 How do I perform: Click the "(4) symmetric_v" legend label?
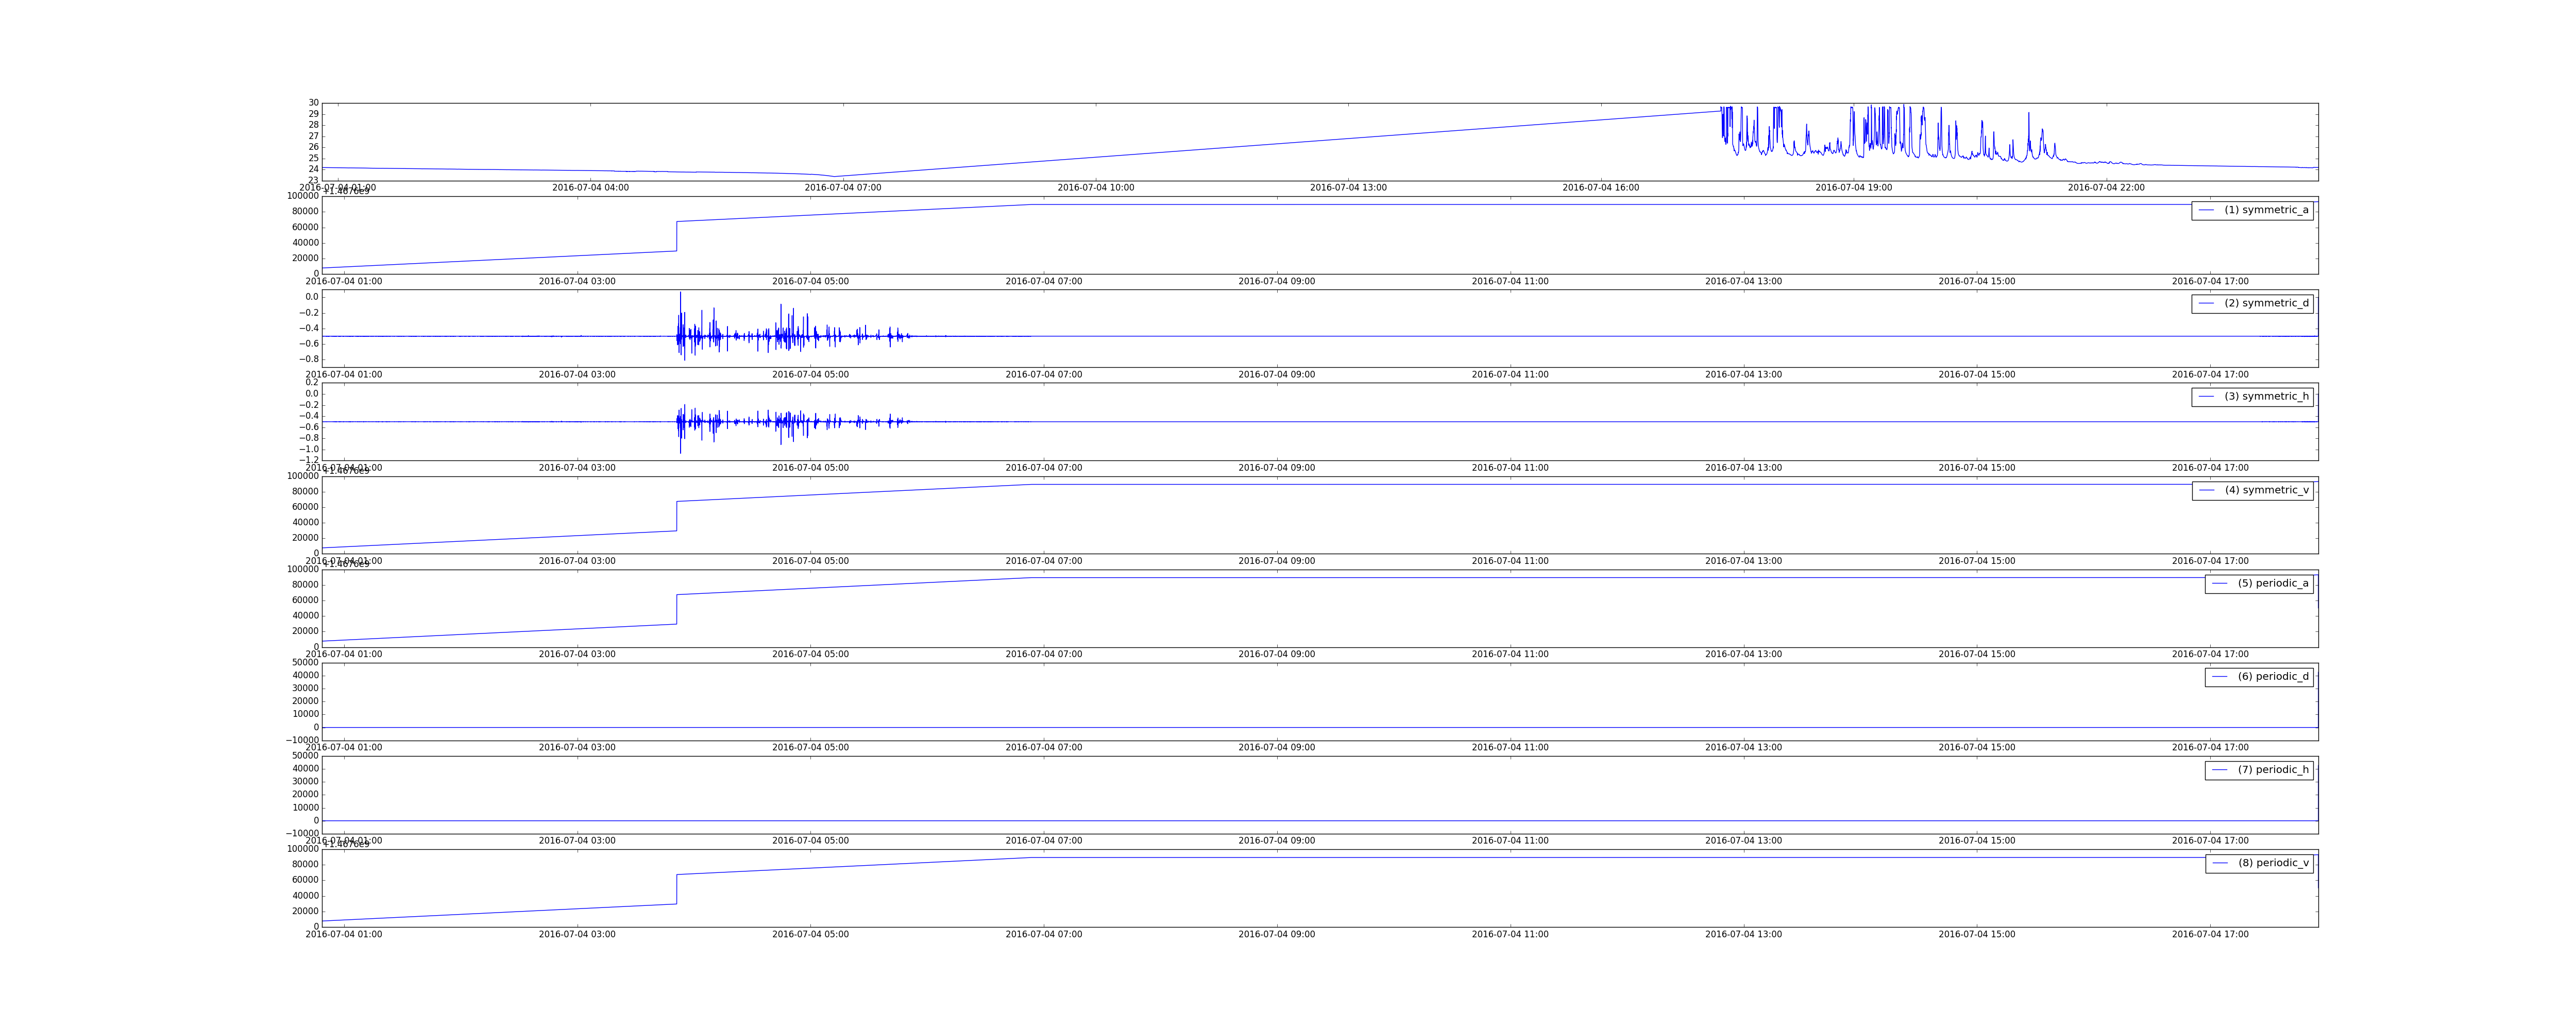tap(2266, 490)
